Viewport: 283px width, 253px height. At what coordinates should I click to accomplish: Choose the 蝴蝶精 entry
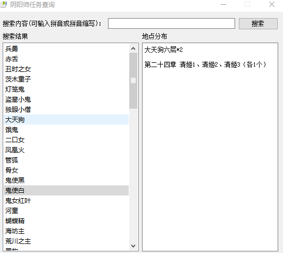[66, 221]
